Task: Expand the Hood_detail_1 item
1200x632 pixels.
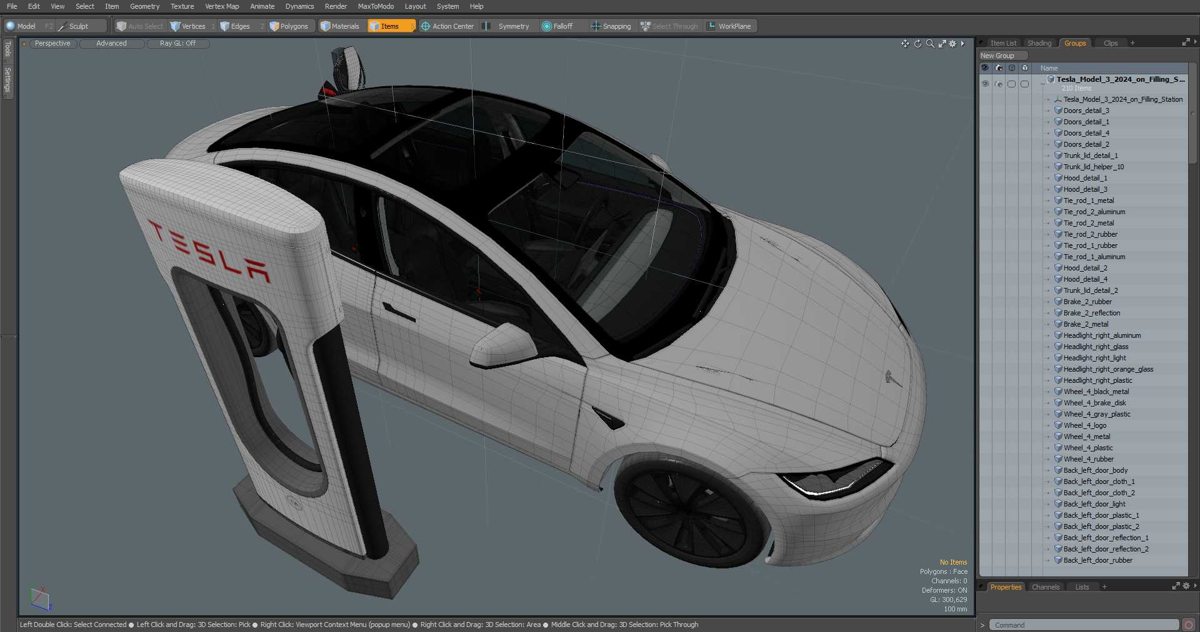Action: (1049, 178)
